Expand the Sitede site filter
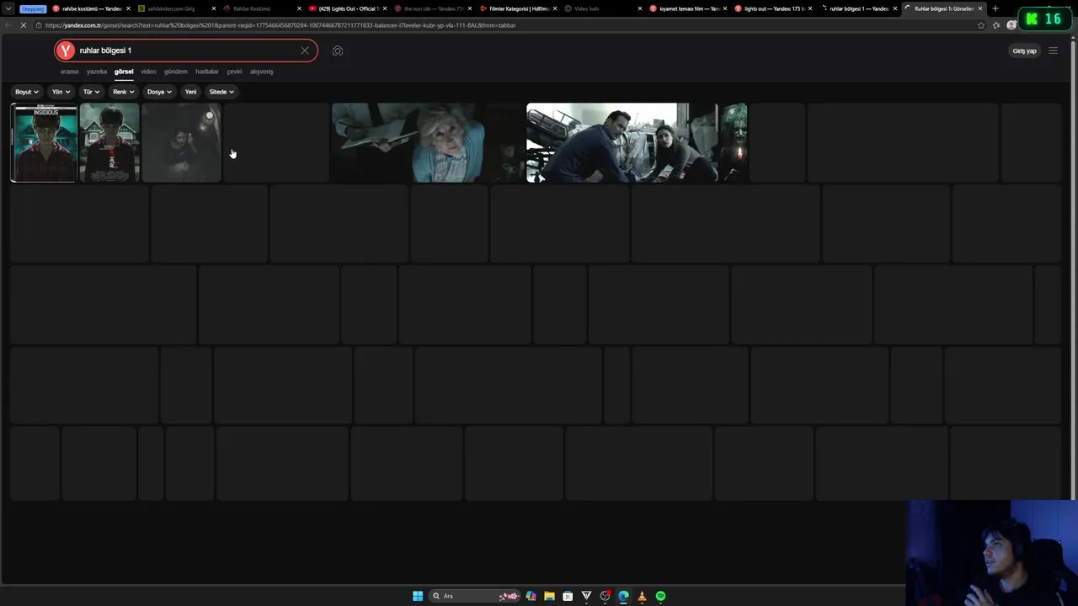Image resolution: width=1078 pixels, height=606 pixels. pos(221,92)
